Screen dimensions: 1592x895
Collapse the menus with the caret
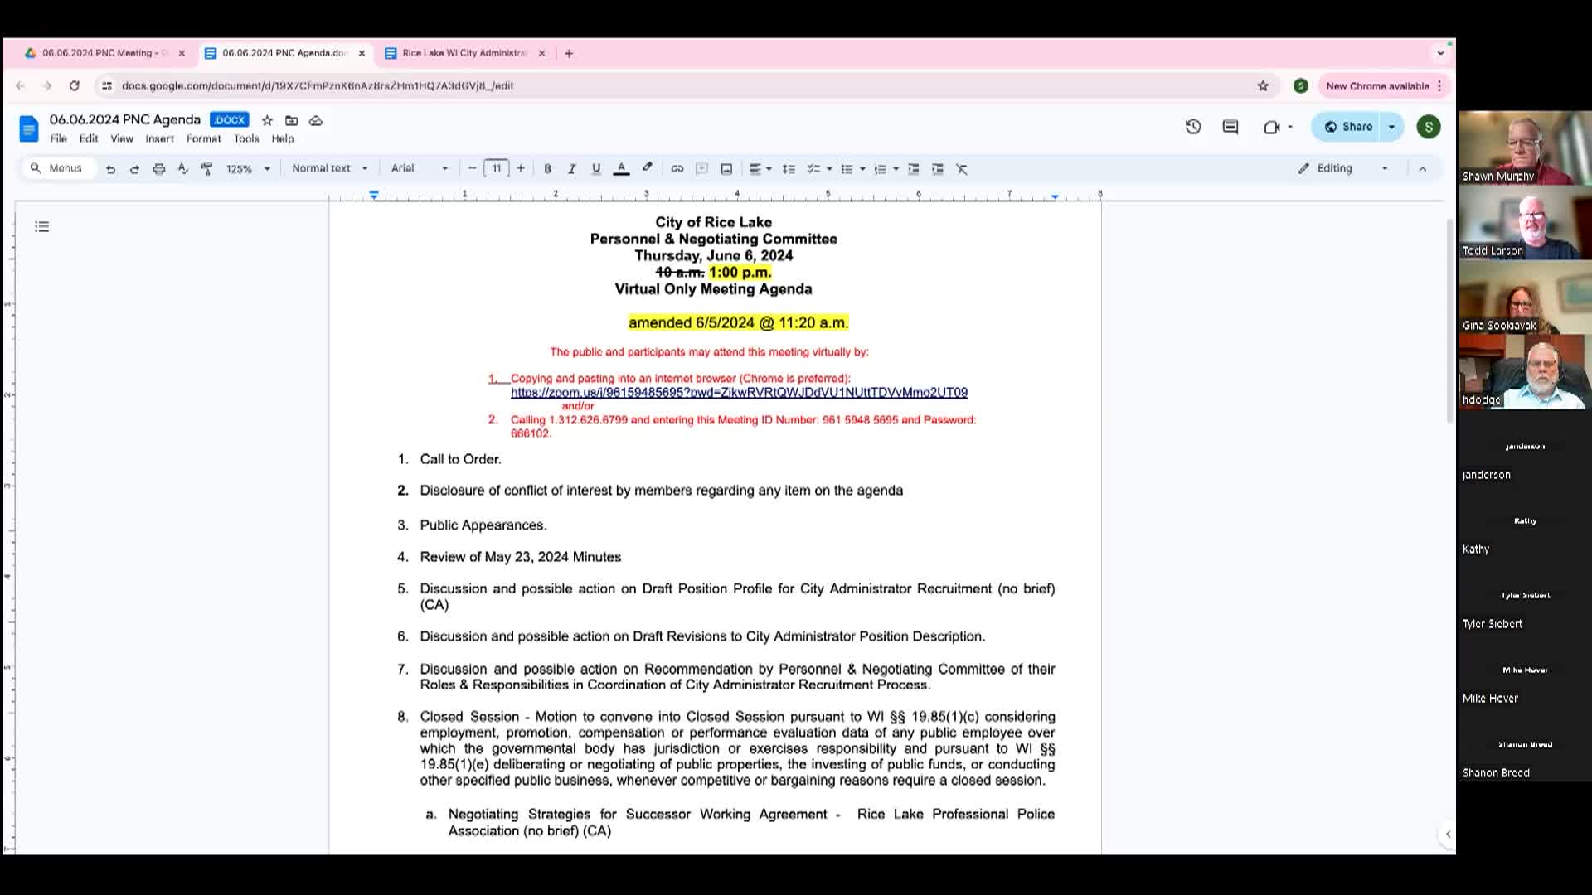[1423, 168]
